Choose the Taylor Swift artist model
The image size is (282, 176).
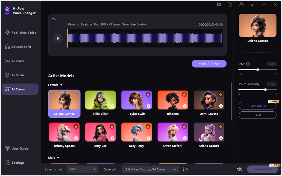[x=136, y=103]
